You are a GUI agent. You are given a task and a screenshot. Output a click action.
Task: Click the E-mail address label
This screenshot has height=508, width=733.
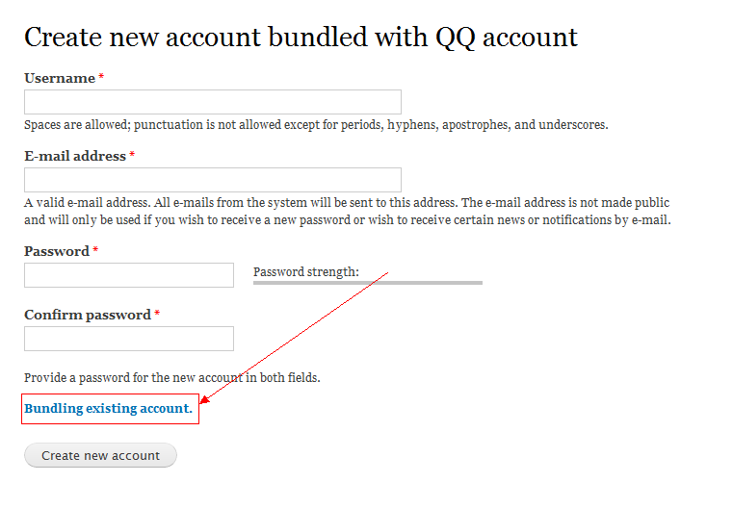pyautogui.click(x=75, y=156)
